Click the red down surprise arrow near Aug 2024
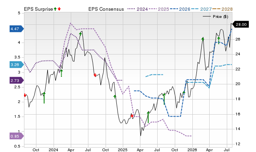This screenshot has width=256, height=152. click(95, 75)
